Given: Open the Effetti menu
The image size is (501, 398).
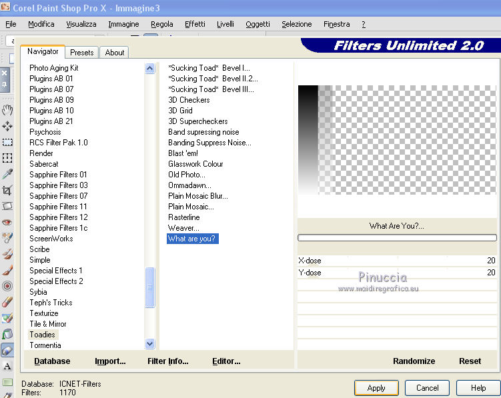Looking at the screenshot, I should click(x=195, y=24).
